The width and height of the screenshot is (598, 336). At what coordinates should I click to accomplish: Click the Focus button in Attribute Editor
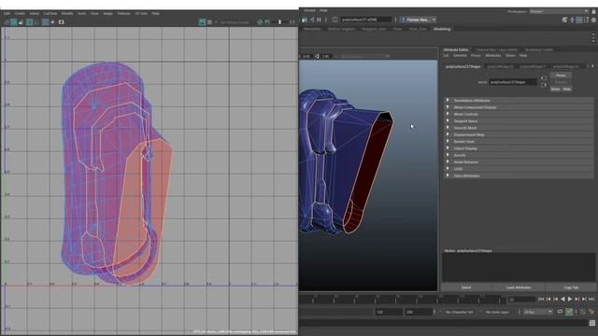tap(561, 76)
